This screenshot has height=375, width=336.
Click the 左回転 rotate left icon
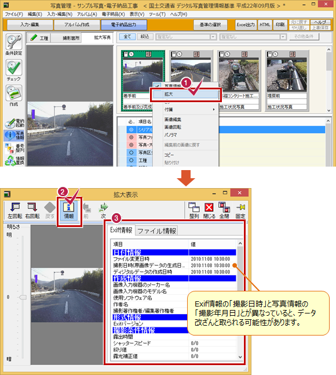[x=15, y=210]
